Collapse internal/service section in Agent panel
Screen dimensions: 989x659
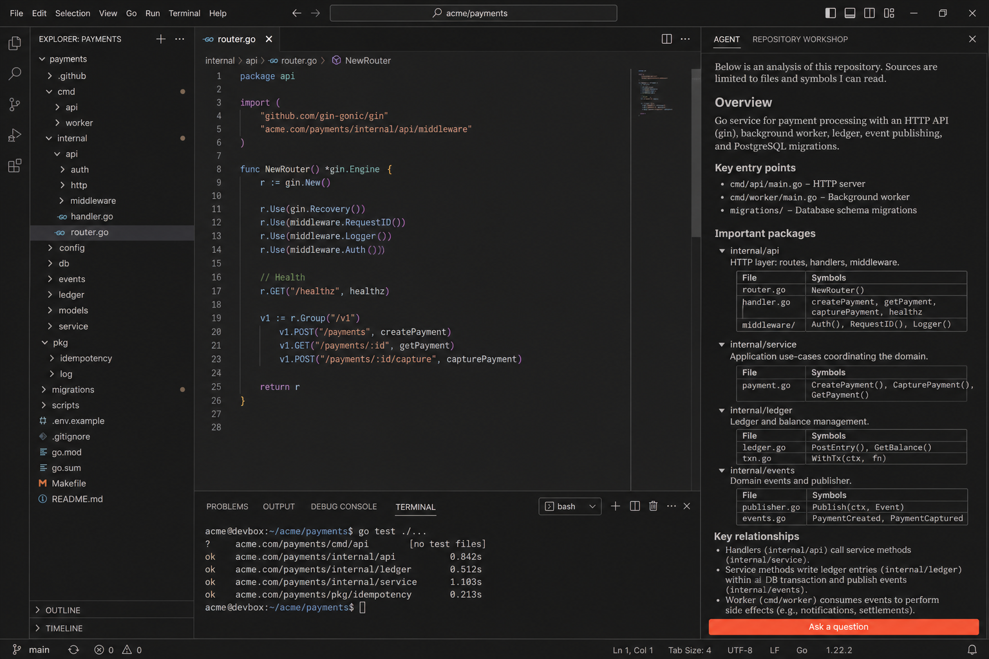point(722,345)
